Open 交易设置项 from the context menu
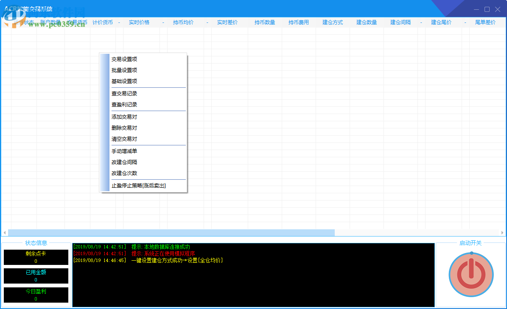507x309 pixels. point(124,59)
